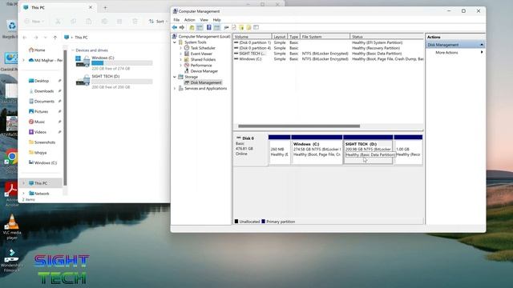The width and height of the screenshot is (513, 288).
Task: Select Disk Management under Storage
Action: point(206,82)
